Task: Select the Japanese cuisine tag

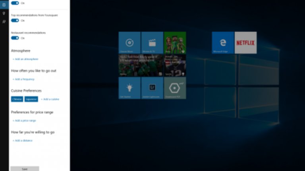Action: coord(31,99)
